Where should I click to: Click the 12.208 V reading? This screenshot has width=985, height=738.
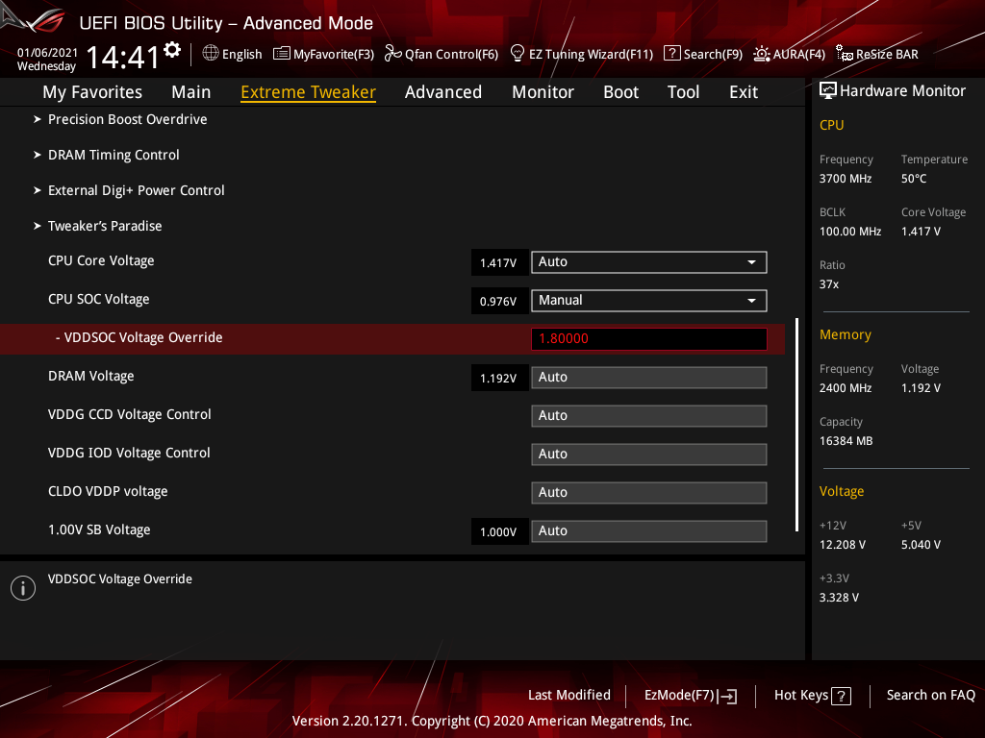[x=842, y=545]
